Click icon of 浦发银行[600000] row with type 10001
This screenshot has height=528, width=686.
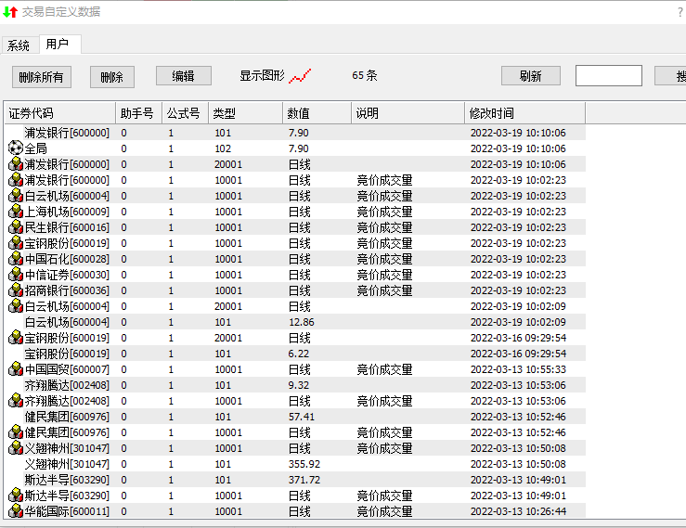click(15, 180)
